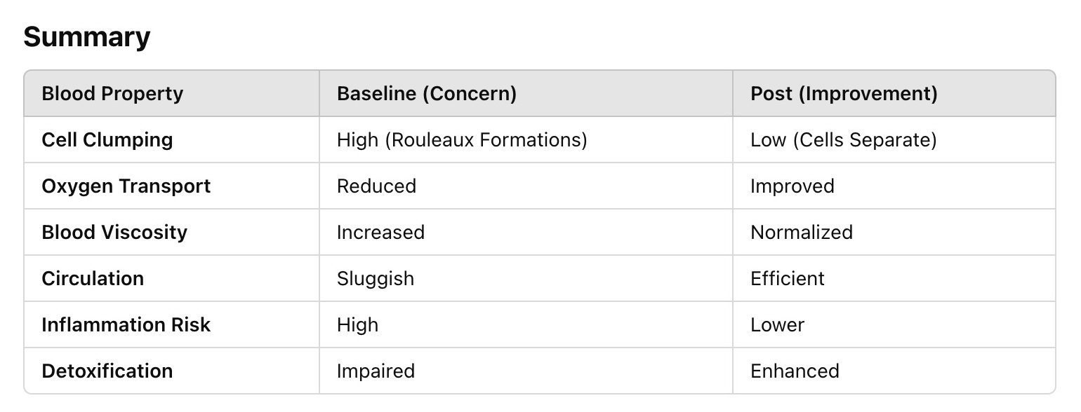
Task: Click the Summary heading
Action: (x=87, y=36)
